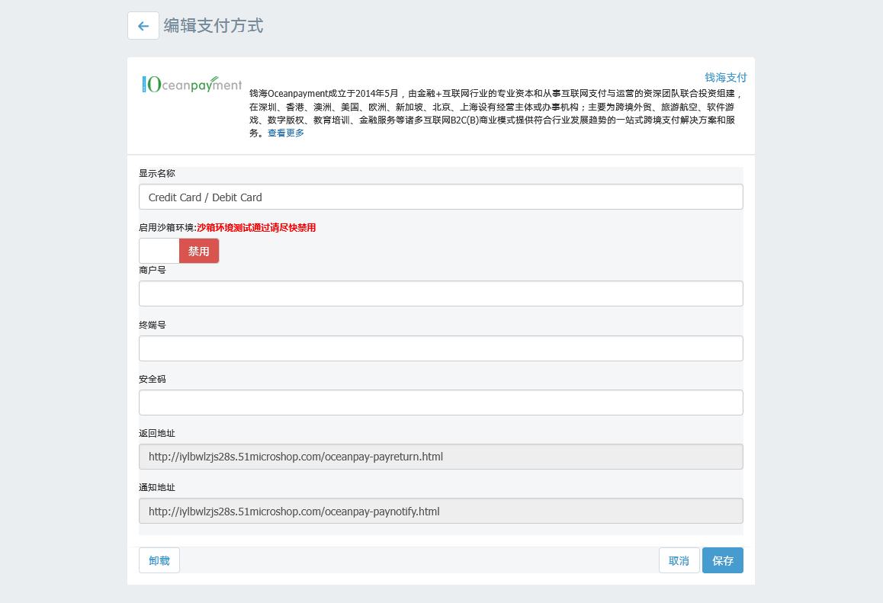Click the 商户号 field label
The image size is (883, 603).
tap(153, 270)
